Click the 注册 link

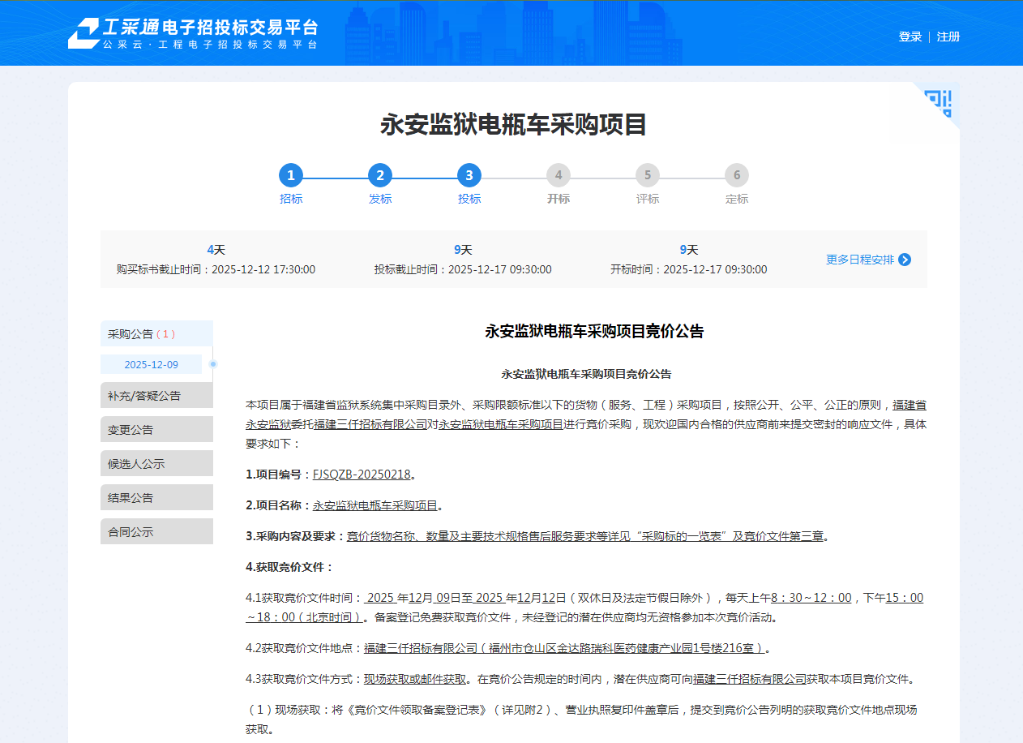[x=948, y=37]
